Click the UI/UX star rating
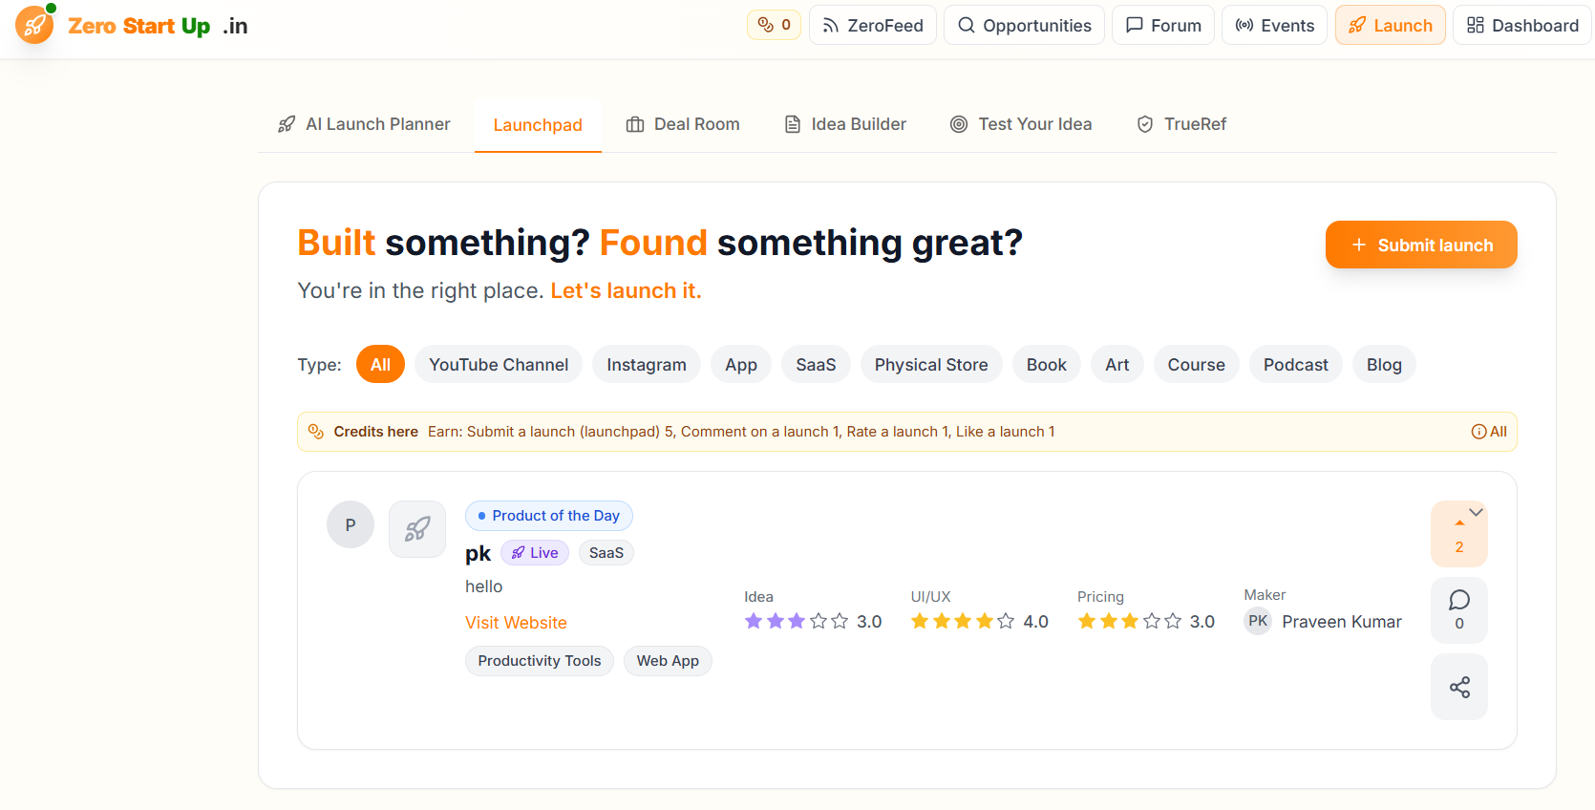The width and height of the screenshot is (1595, 810). pyautogui.click(x=963, y=621)
